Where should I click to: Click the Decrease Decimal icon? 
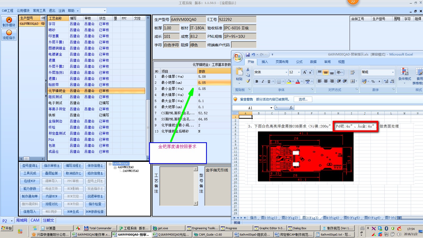coord(392,81)
